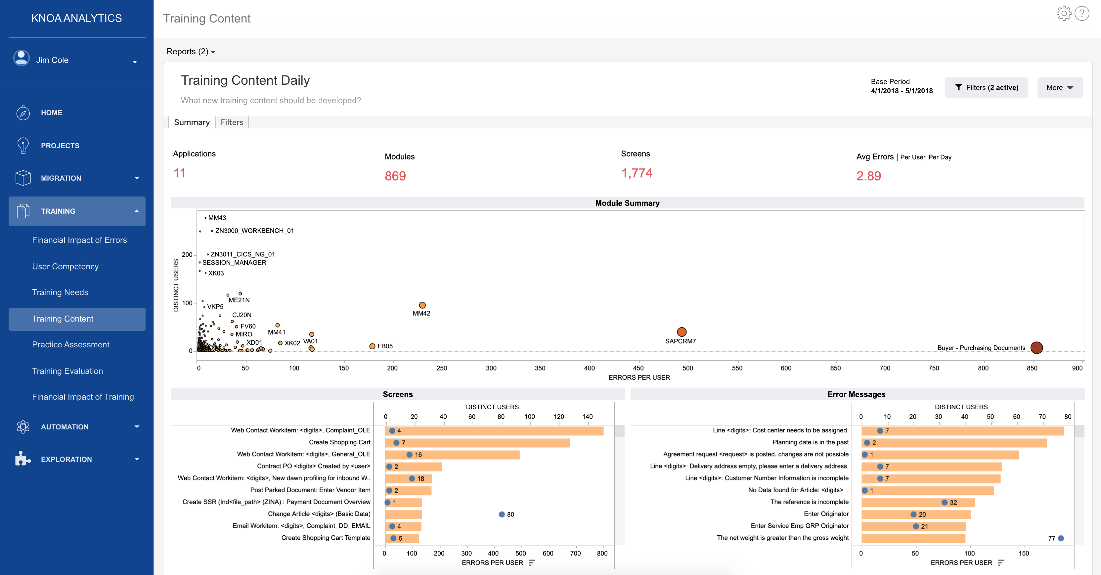Click the Jim Cole user avatar

(22, 58)
